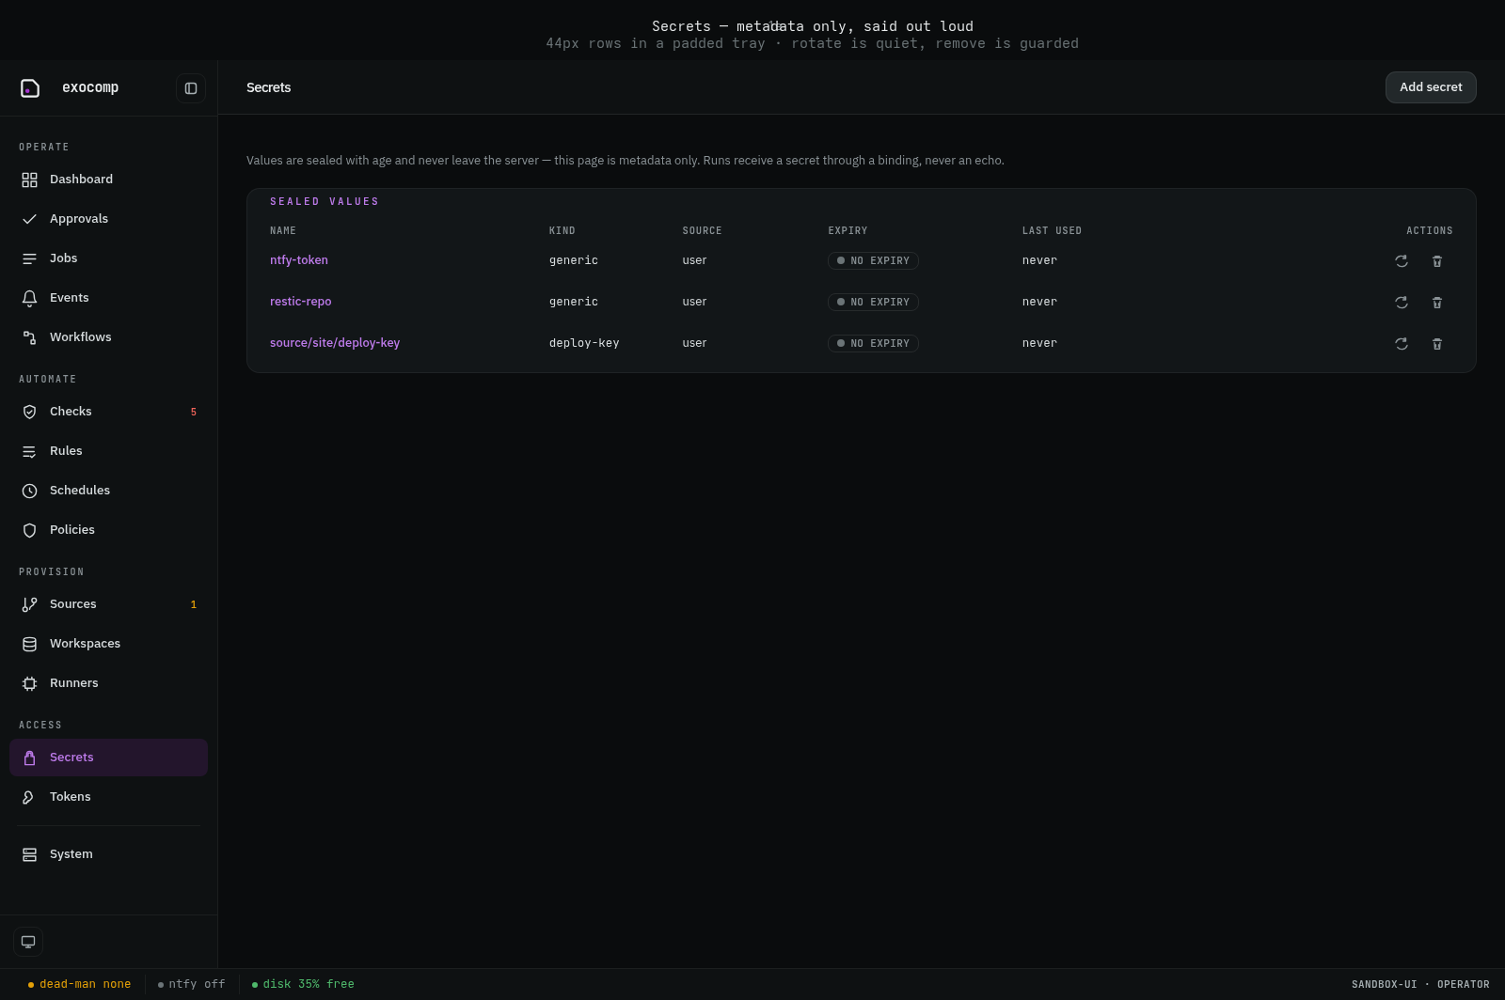Image resolution: width=1505 pixels, height=1000 pixels.
Task: Click the Workspaces database icon
Action: (x=30, y=644)
